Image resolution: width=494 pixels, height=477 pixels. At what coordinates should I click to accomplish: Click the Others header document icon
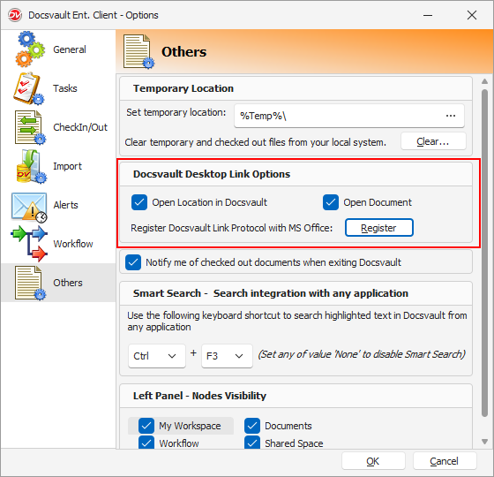click(139, 51)
